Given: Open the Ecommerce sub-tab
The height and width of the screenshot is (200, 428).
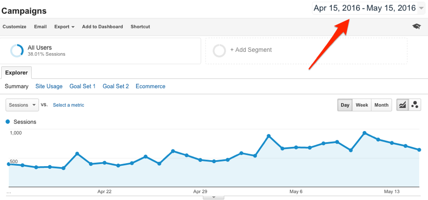Looking at the screenshot, I should (x=151, y=86).
